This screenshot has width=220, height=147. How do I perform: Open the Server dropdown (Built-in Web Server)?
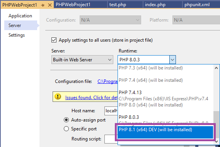[x=82, y=60]
